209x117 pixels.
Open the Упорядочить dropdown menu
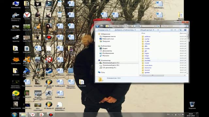[x=104, y=30]
